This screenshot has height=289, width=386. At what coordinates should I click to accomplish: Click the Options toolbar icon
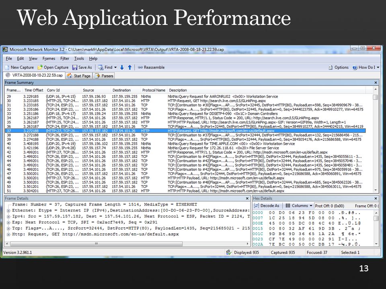tap(331, 67)
